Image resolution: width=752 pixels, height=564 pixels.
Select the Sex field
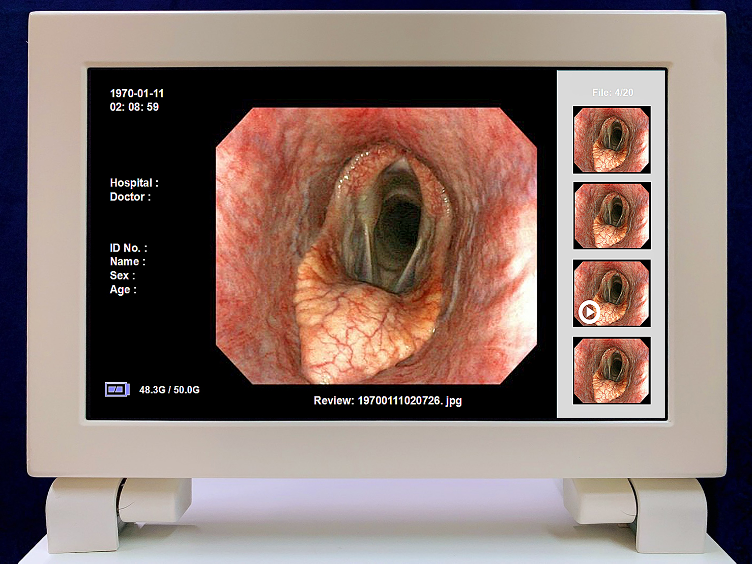click(122, 275)
